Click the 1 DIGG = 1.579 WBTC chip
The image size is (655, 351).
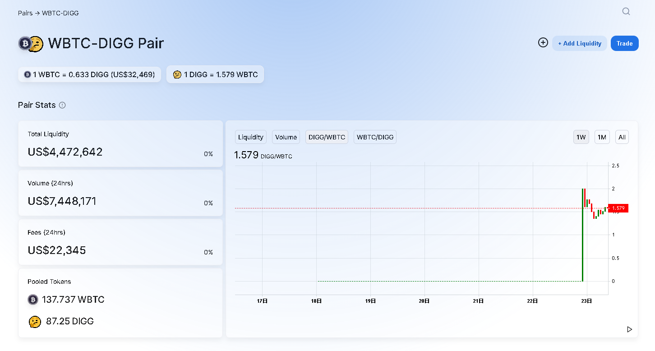pyautogui.click(x=215, y=74)
